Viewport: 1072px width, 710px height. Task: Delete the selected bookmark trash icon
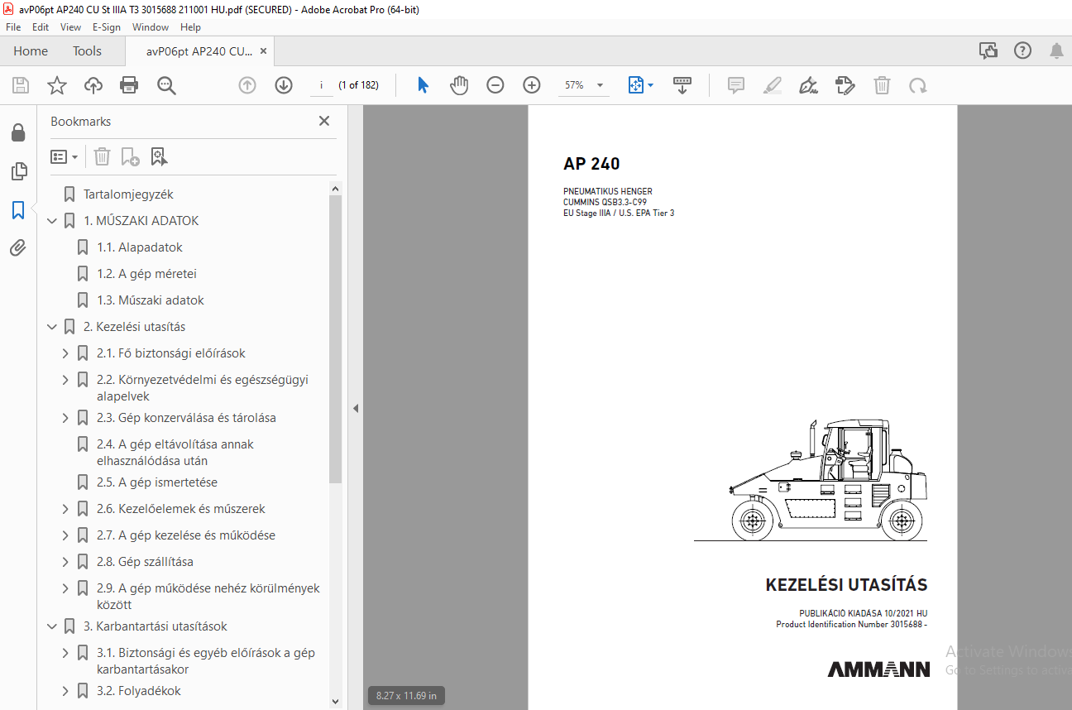pyautogui.click(x=102, y=156)
